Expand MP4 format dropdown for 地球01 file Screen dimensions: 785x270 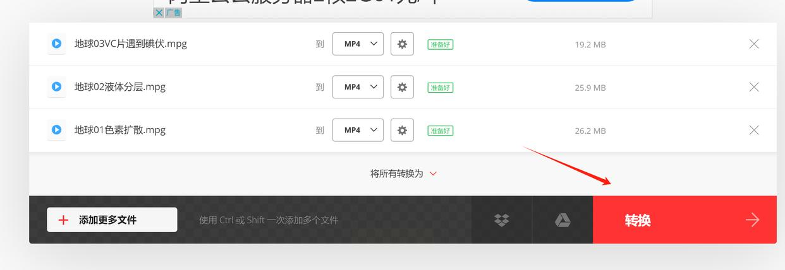point(358,130)
